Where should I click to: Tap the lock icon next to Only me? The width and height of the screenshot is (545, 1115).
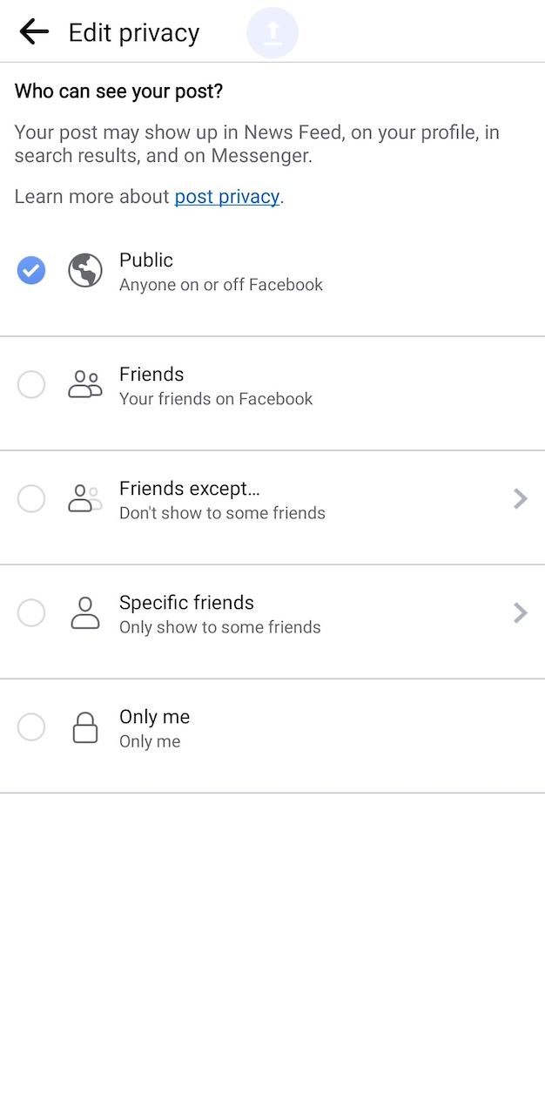coord(84,726)
